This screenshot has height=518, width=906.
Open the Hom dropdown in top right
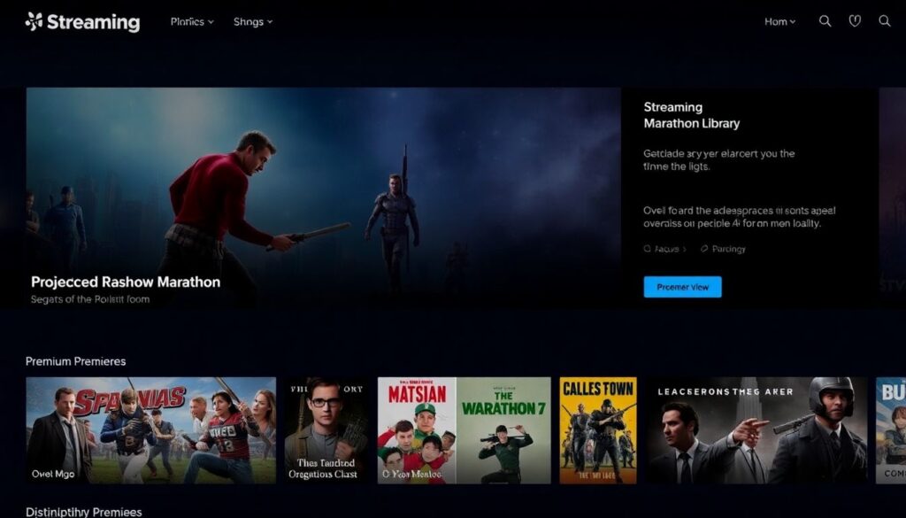point(779,22)
